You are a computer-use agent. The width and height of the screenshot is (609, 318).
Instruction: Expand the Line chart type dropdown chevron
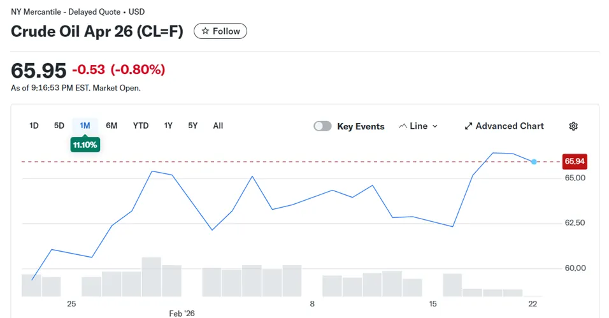(435, 126)
